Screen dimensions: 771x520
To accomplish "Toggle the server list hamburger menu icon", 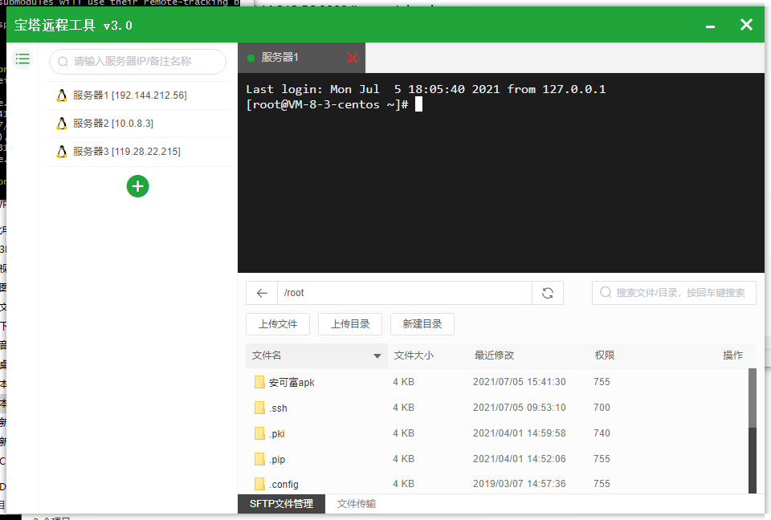I will (x=22, y=59).
